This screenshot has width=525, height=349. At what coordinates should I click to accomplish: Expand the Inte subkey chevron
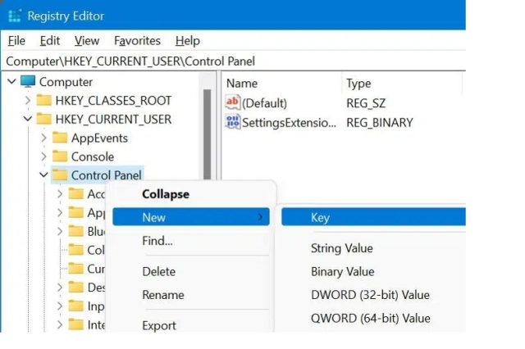click(x=60, y=324)
